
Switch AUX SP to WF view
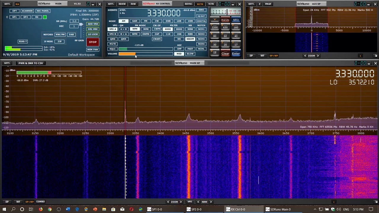[x=262, y=56]
